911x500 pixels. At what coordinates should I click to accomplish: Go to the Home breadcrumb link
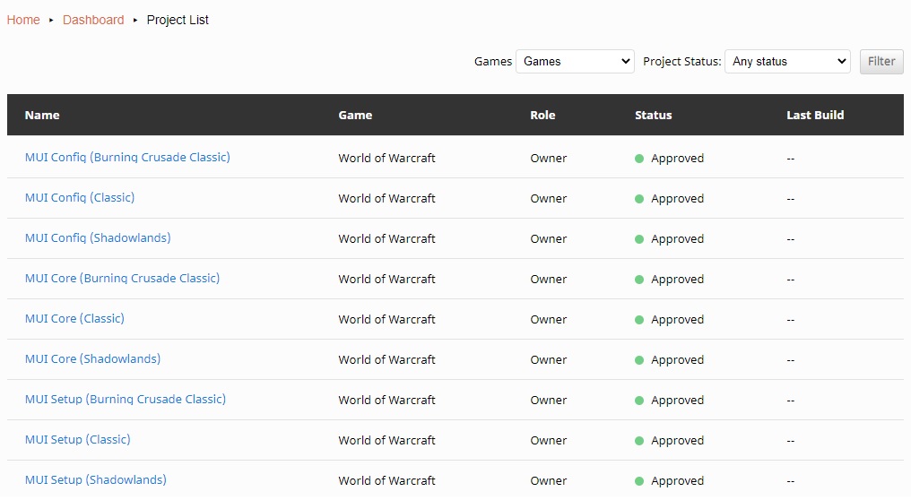point(23,20)
